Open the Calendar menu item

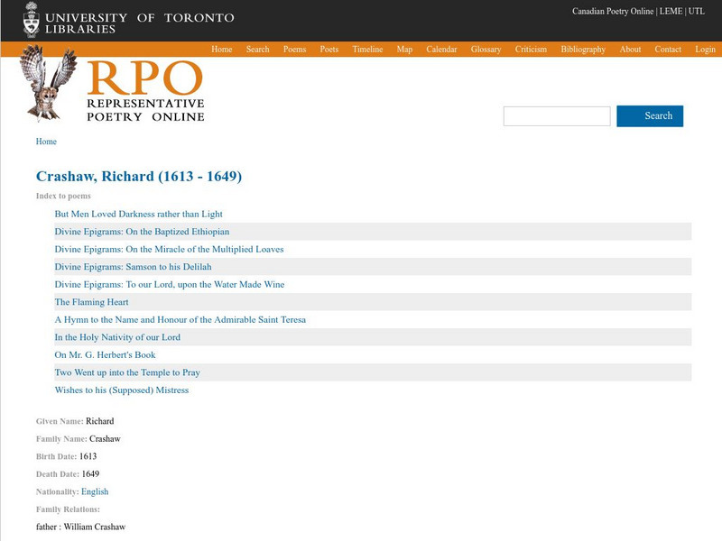pos(441,50)
